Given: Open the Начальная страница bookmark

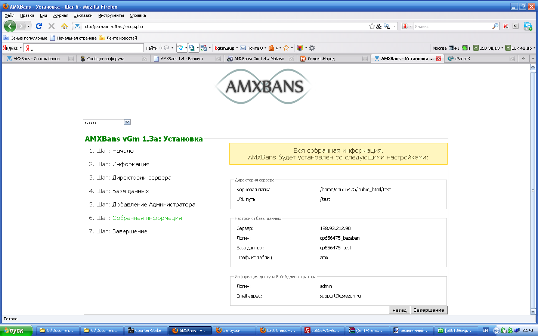Looking at the screenshot, I should [73, 38].
